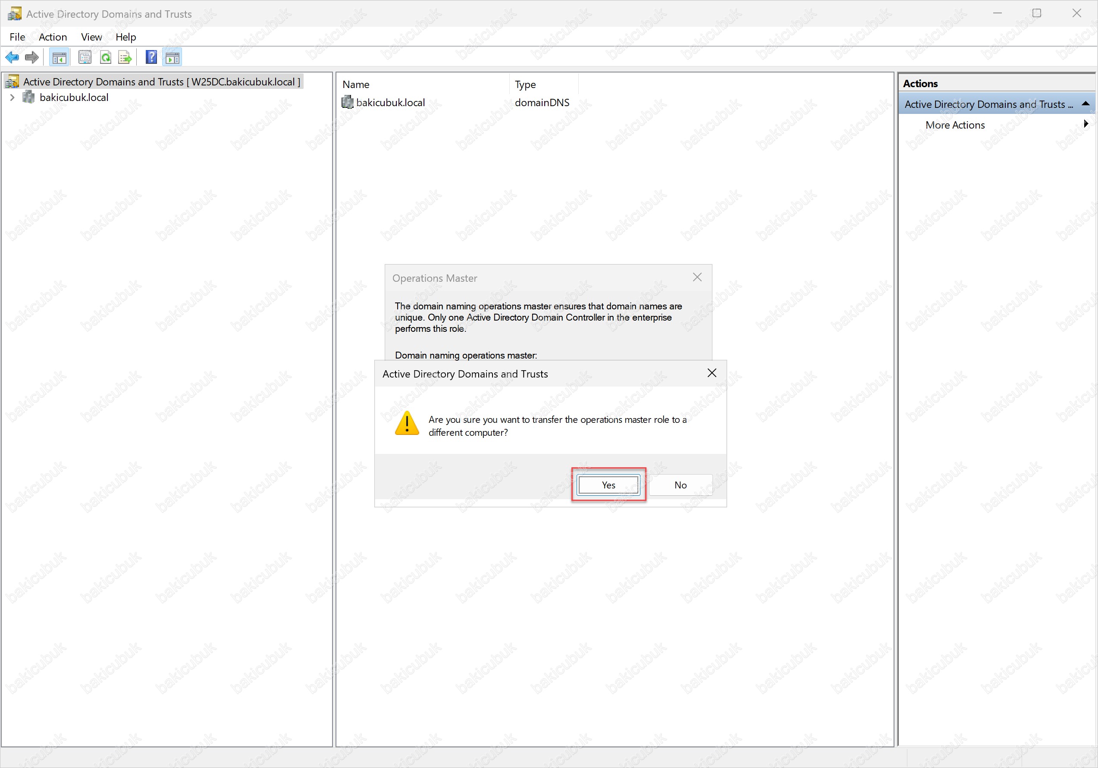Click the app icon in title bar

14,13
